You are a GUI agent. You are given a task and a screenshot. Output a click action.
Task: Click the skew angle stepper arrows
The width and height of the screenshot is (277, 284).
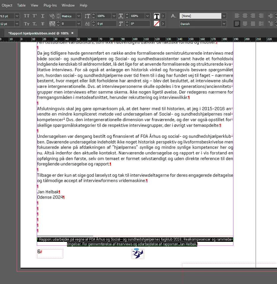coord(127,24)
